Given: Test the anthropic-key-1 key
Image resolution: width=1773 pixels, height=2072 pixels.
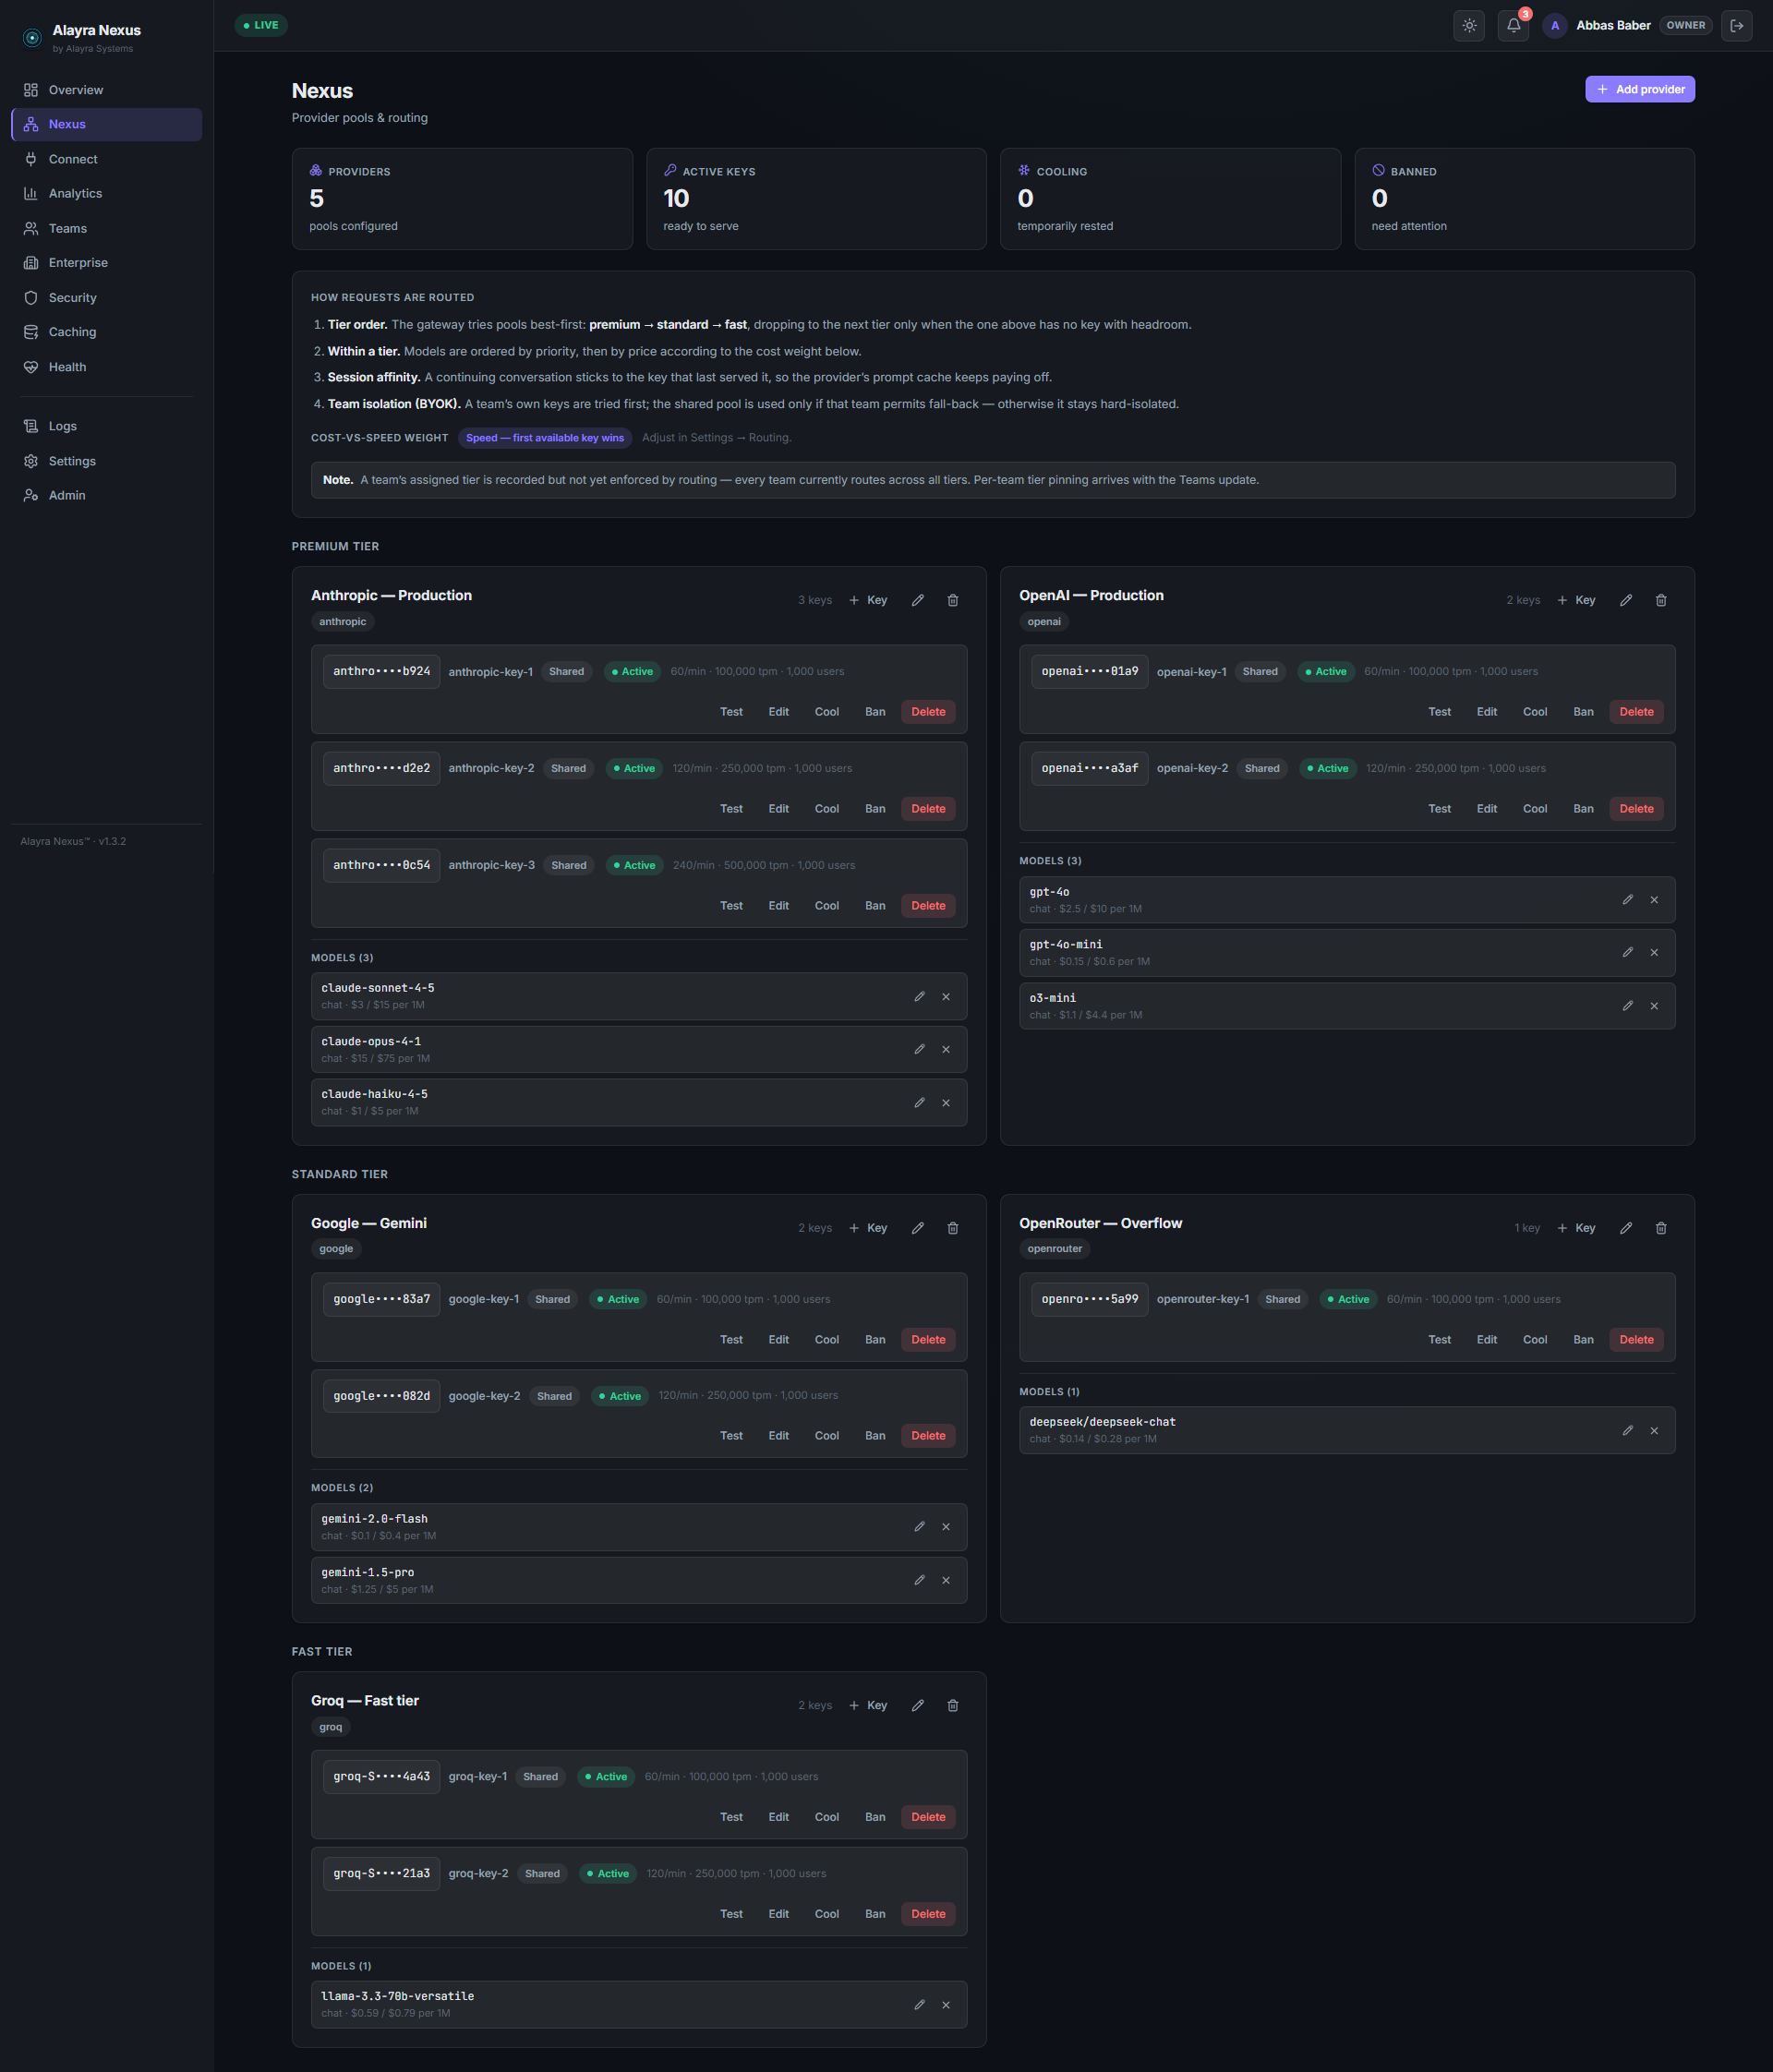Looking at the screenshot, I should tap(731, 712).
